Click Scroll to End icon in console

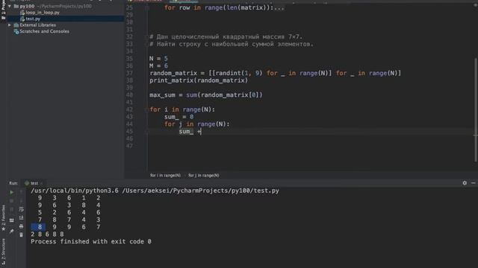21,218
